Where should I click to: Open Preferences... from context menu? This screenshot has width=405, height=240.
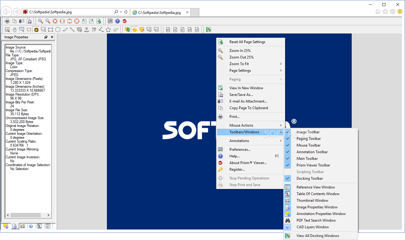[251, 150]
